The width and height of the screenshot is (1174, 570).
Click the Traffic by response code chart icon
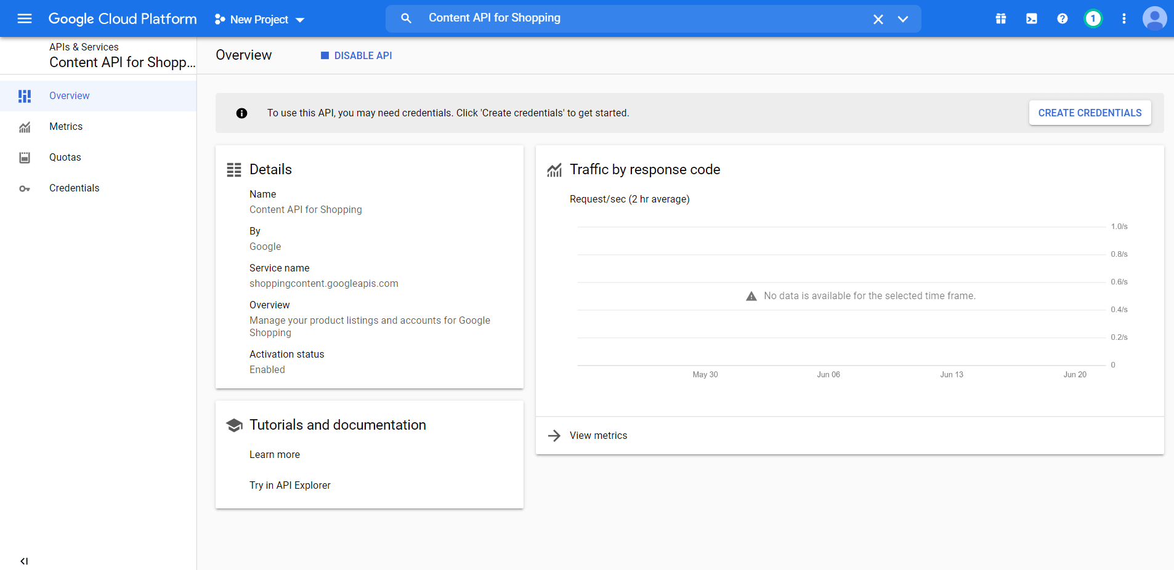click(554, 170)
